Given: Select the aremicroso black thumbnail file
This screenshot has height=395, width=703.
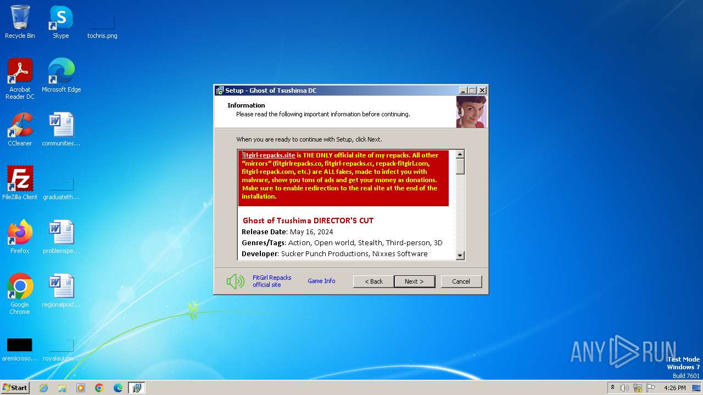Looking at the screenshot, I should click(x=20, y=349).
